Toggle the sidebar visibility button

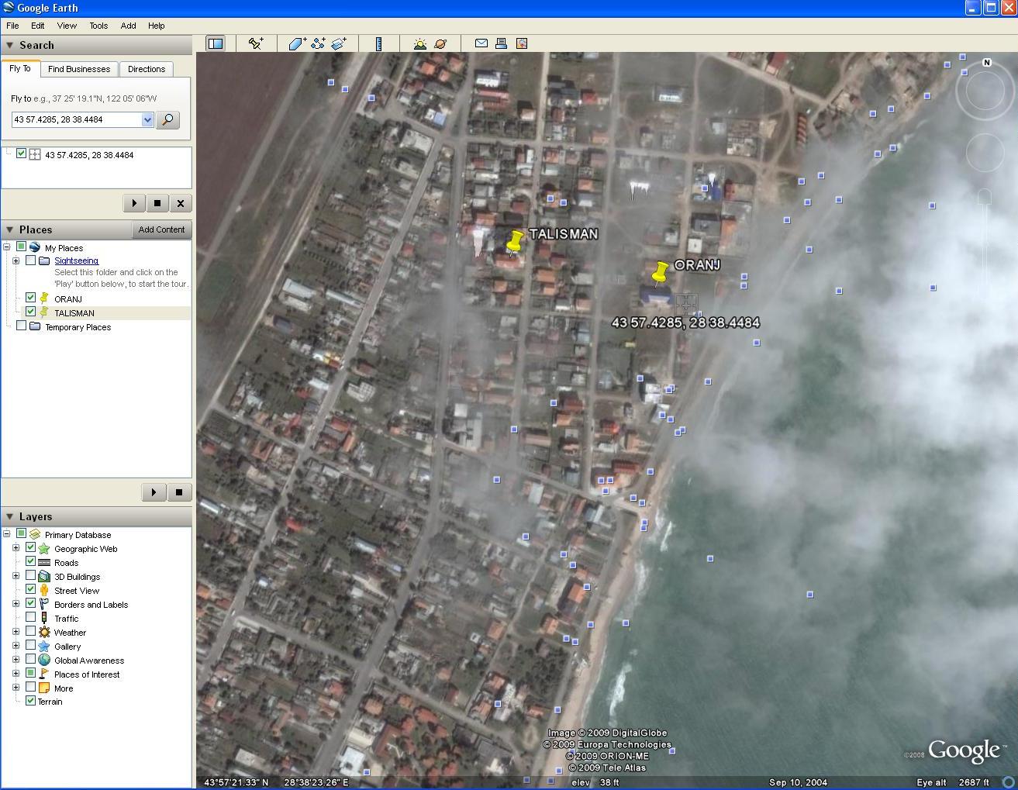click(215, 43)
